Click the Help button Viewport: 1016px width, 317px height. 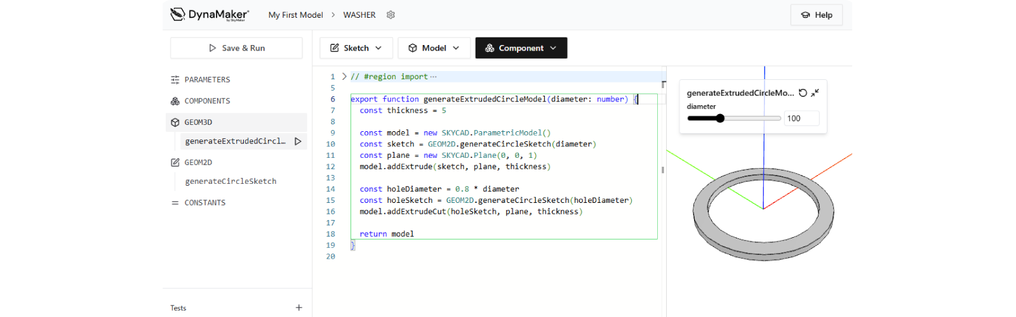pyautogui.click(x=817, y=15)
